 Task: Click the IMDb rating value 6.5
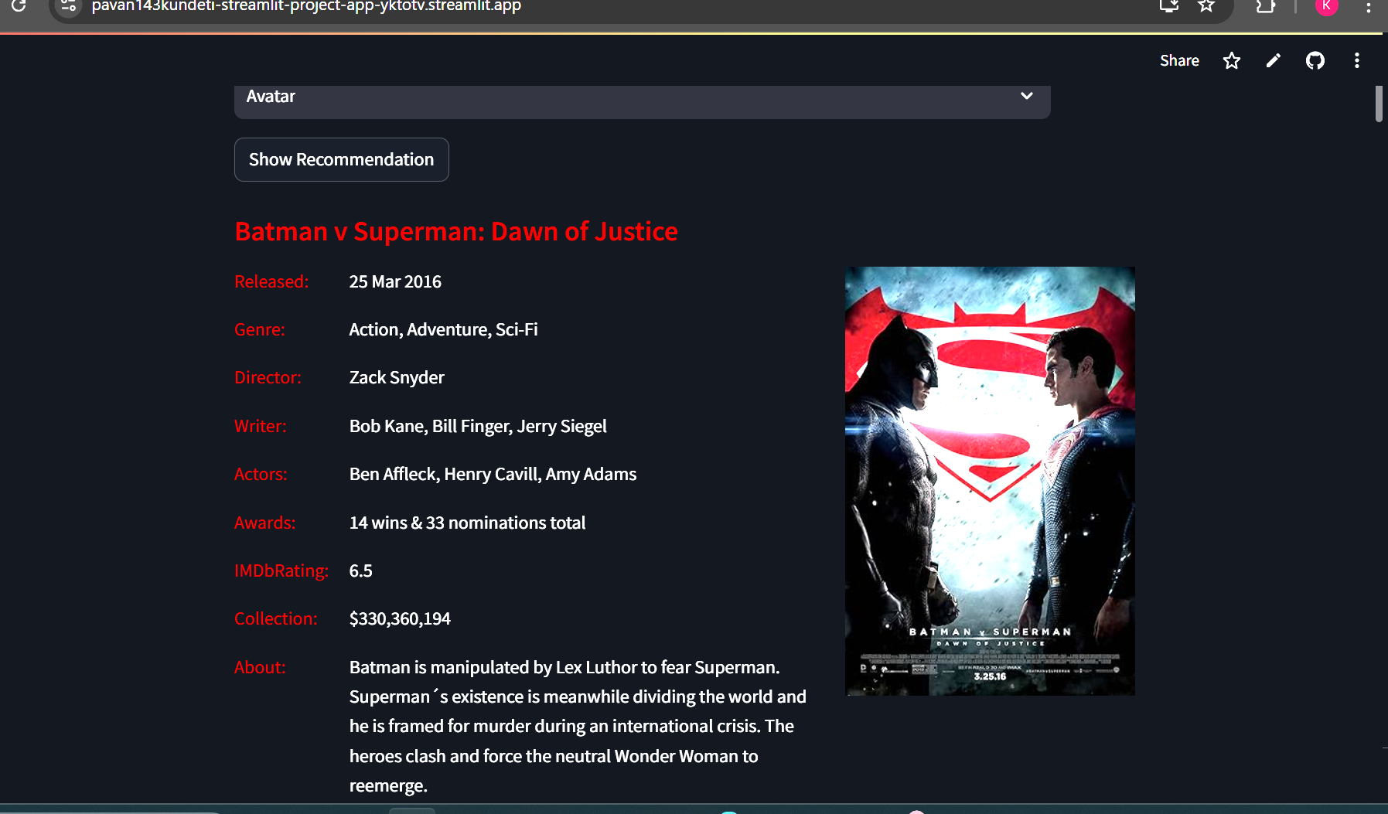click(360, 571)
